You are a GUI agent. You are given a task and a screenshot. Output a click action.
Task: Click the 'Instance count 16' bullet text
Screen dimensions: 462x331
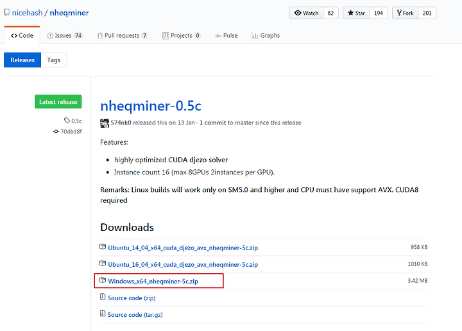coord(194,173)
